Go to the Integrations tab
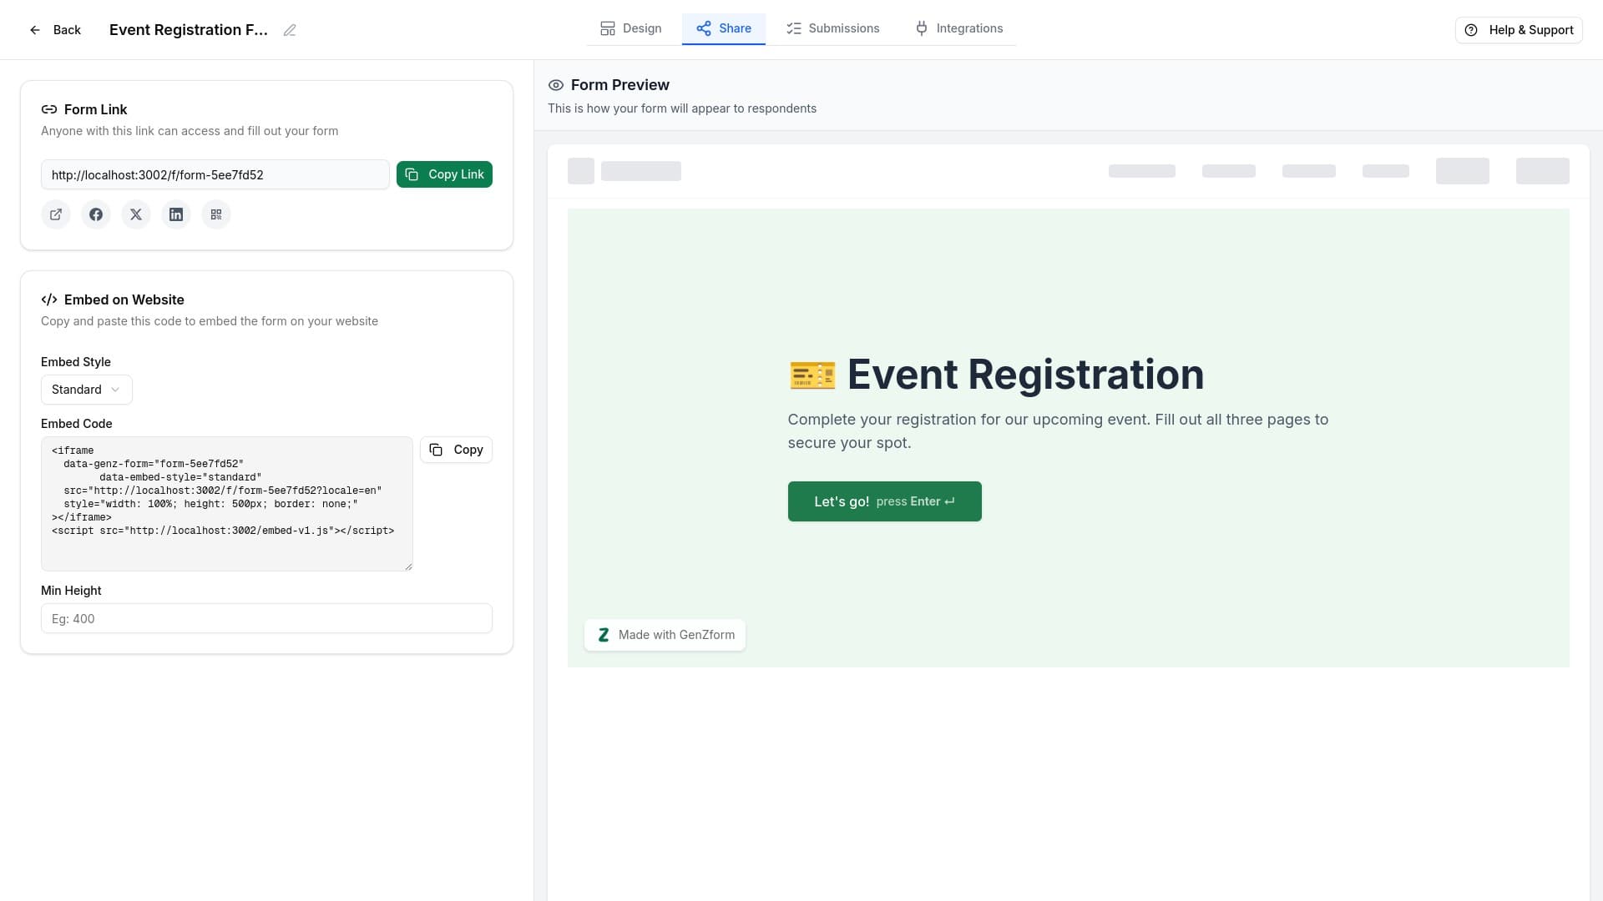 coord(958,28)
